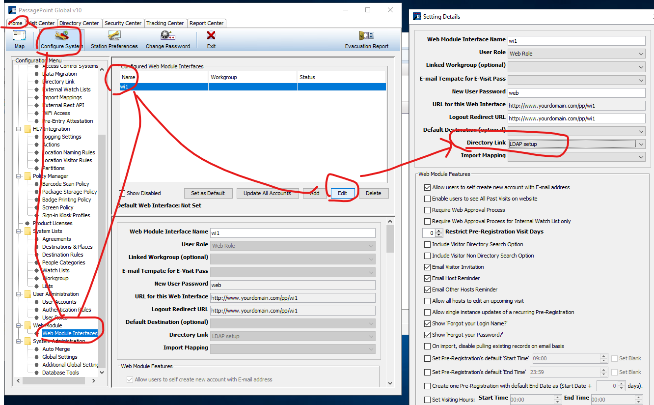This screenshot has width=654, height=405.
Task: Click the Workgroup column header
Action: [252, 77]
